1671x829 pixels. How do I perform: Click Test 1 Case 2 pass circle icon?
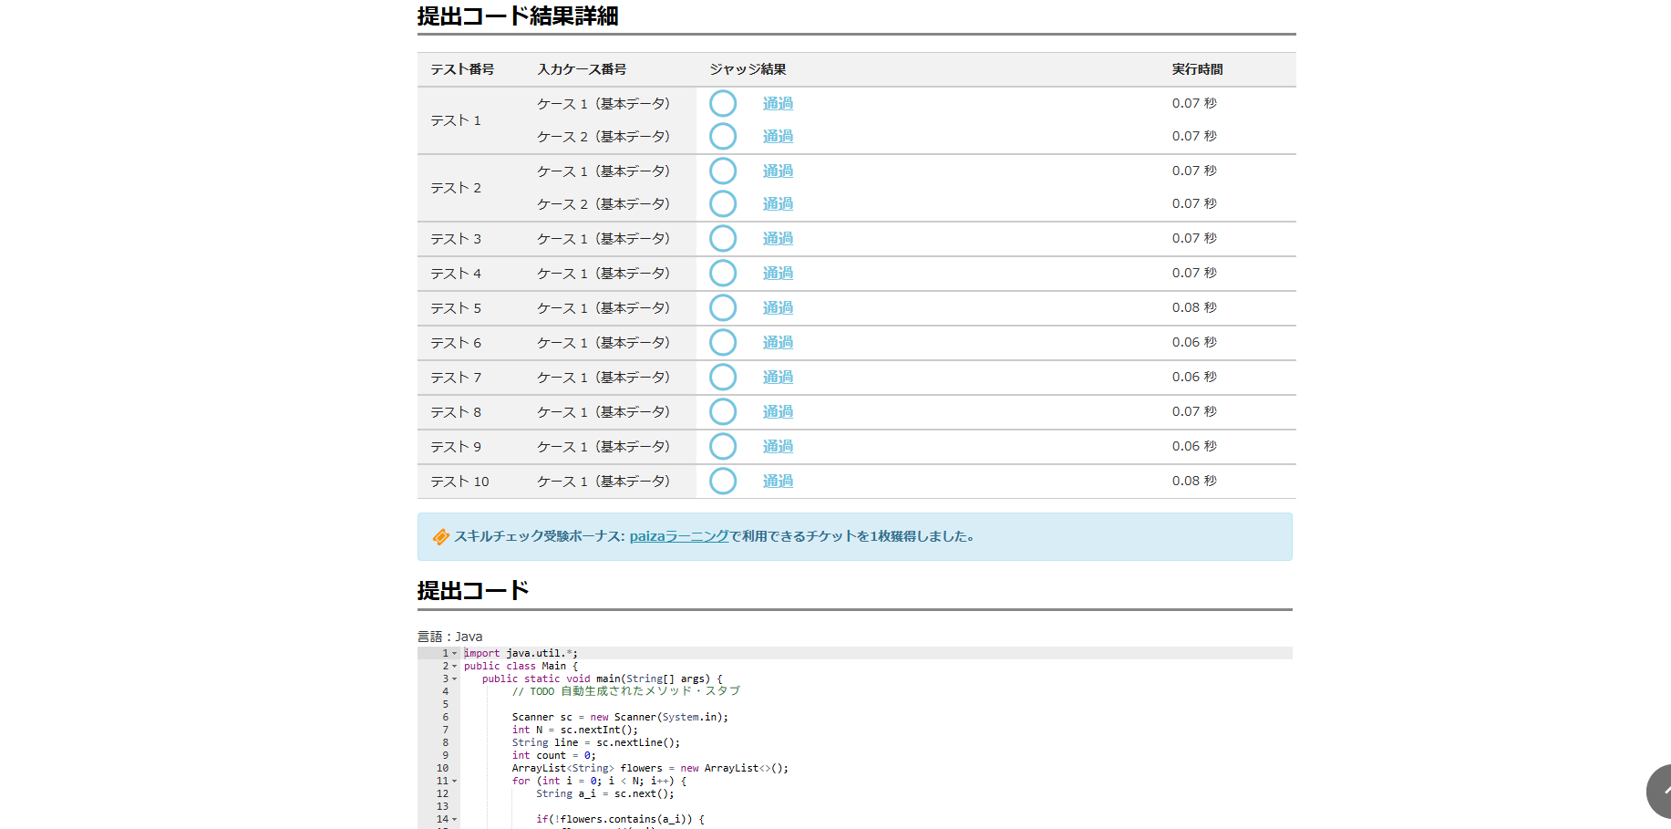point(723,137)
